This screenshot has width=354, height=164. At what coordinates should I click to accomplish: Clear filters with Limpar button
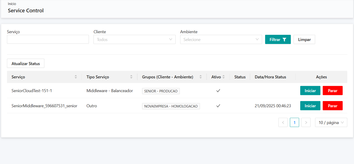click(304, 40)
